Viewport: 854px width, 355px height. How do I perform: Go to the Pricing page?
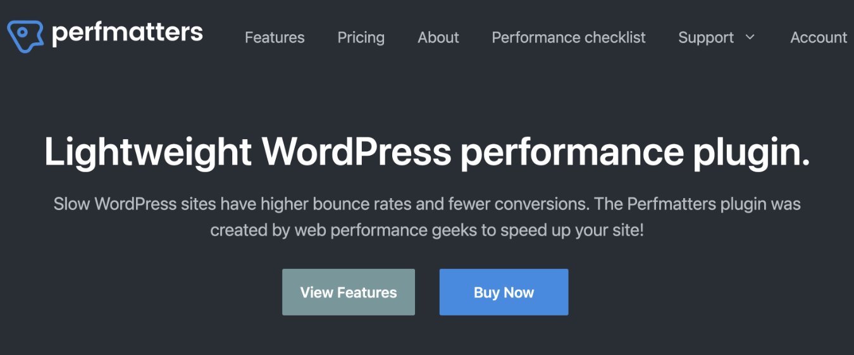[361, 38]
